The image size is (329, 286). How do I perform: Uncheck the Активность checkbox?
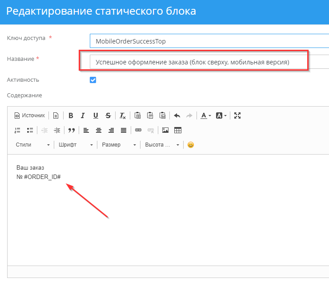[93, 80]
